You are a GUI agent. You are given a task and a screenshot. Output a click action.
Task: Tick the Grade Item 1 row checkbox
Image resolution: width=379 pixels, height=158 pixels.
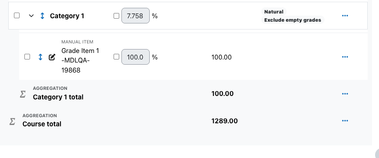coord(27,57)
